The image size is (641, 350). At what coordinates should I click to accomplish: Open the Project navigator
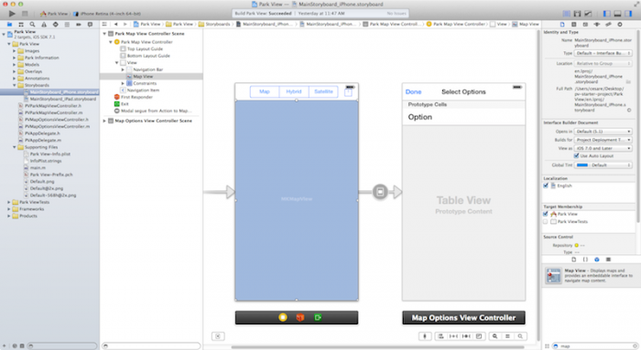(x=9, y=25)
